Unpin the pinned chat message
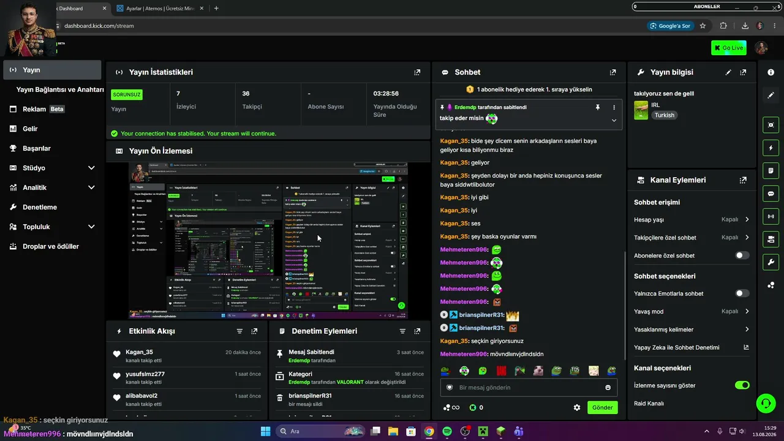 click(598, 107)
